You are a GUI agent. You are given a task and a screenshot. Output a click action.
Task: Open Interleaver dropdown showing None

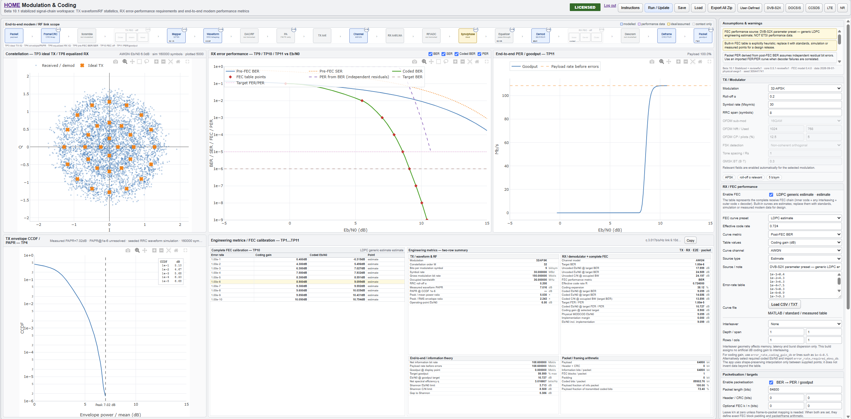[x=805, y=324]
